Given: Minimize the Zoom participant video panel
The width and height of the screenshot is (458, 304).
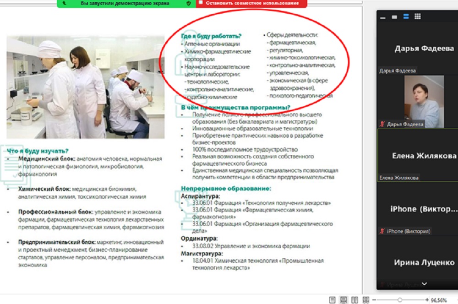Looking at the screenshot, I should 383,17.
